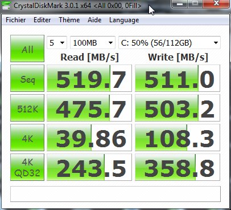231x210 pixels.
Task: Start the 4K test
Action: coord(27,138)
